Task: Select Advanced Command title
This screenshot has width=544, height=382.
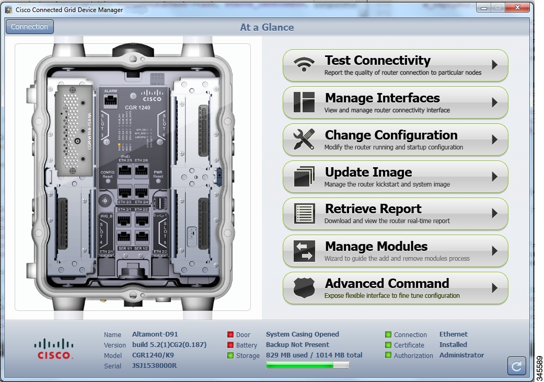Action: point(387,283)
